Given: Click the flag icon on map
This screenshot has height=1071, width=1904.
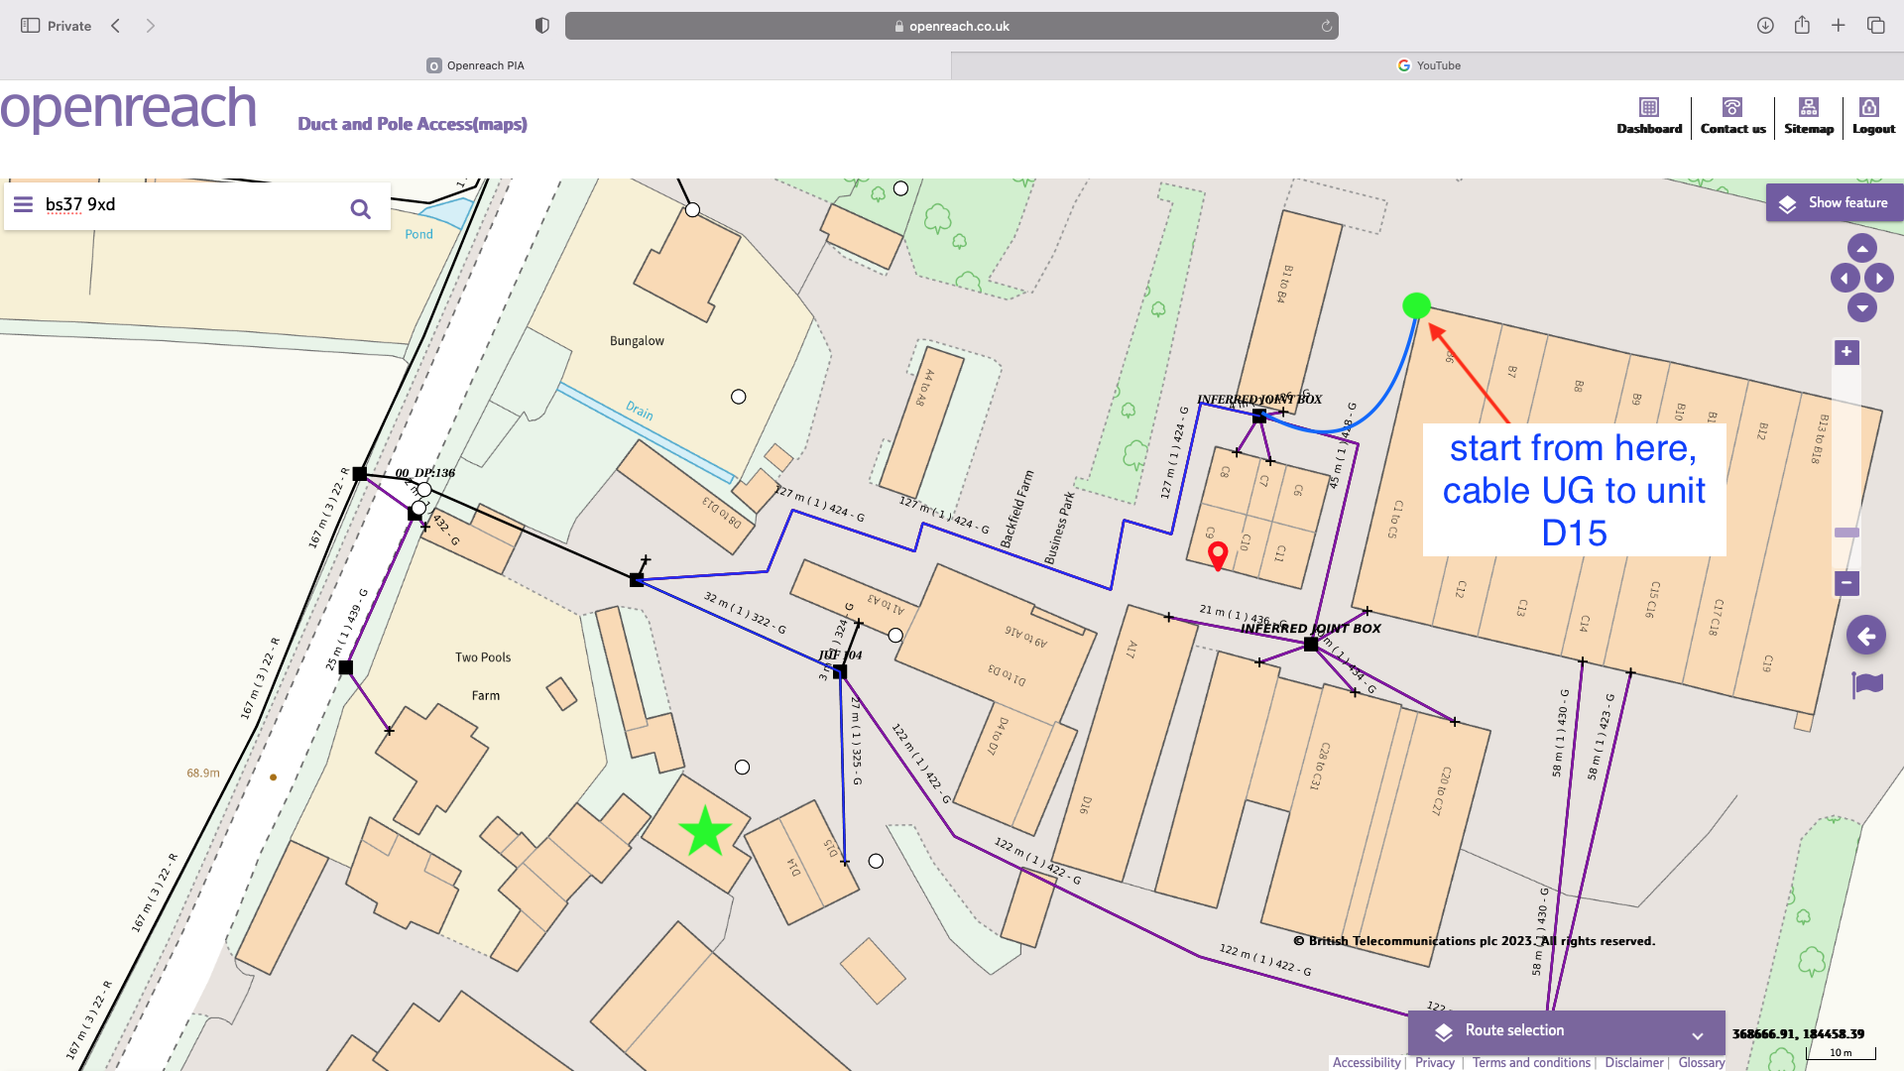Looking at the screenshot, I should coord(1867,684).
